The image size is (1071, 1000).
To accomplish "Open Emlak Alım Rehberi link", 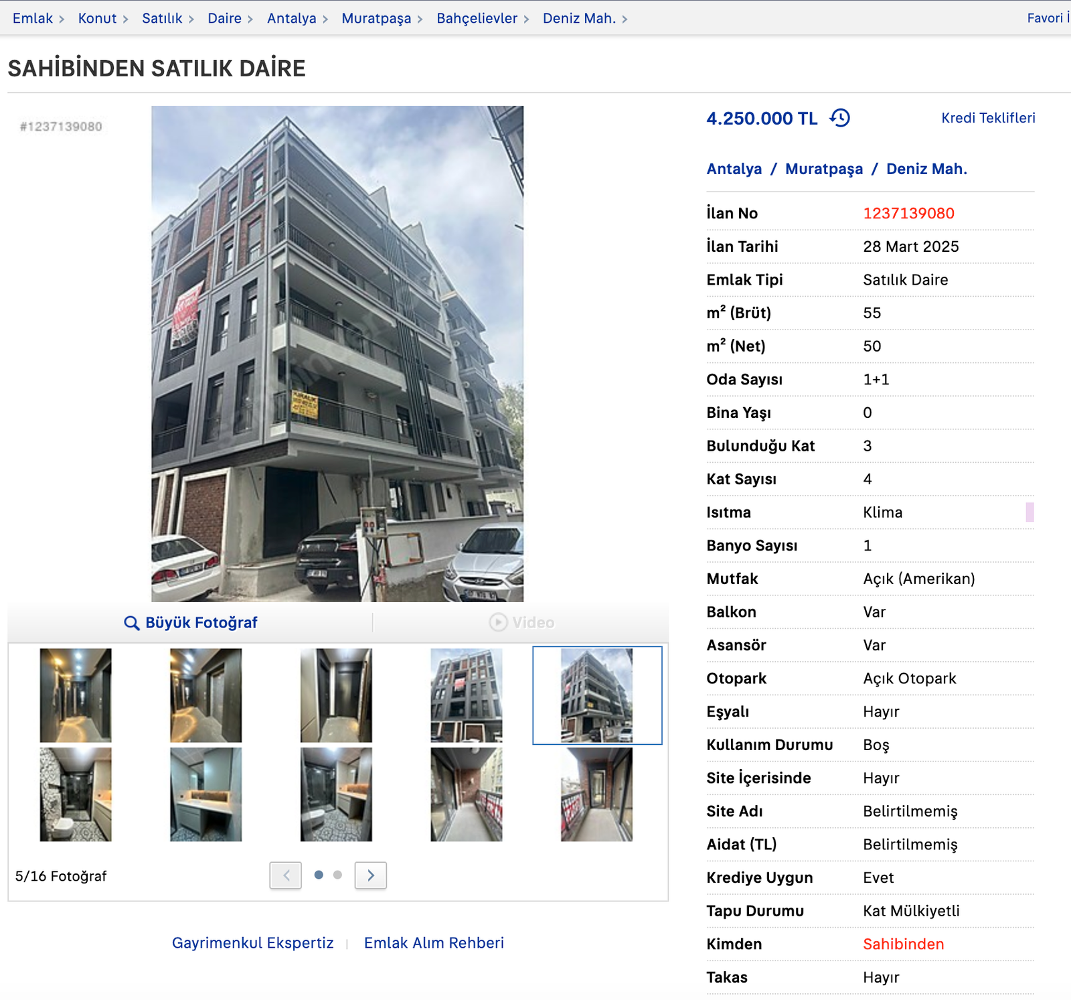I will (x=434, y=942).
